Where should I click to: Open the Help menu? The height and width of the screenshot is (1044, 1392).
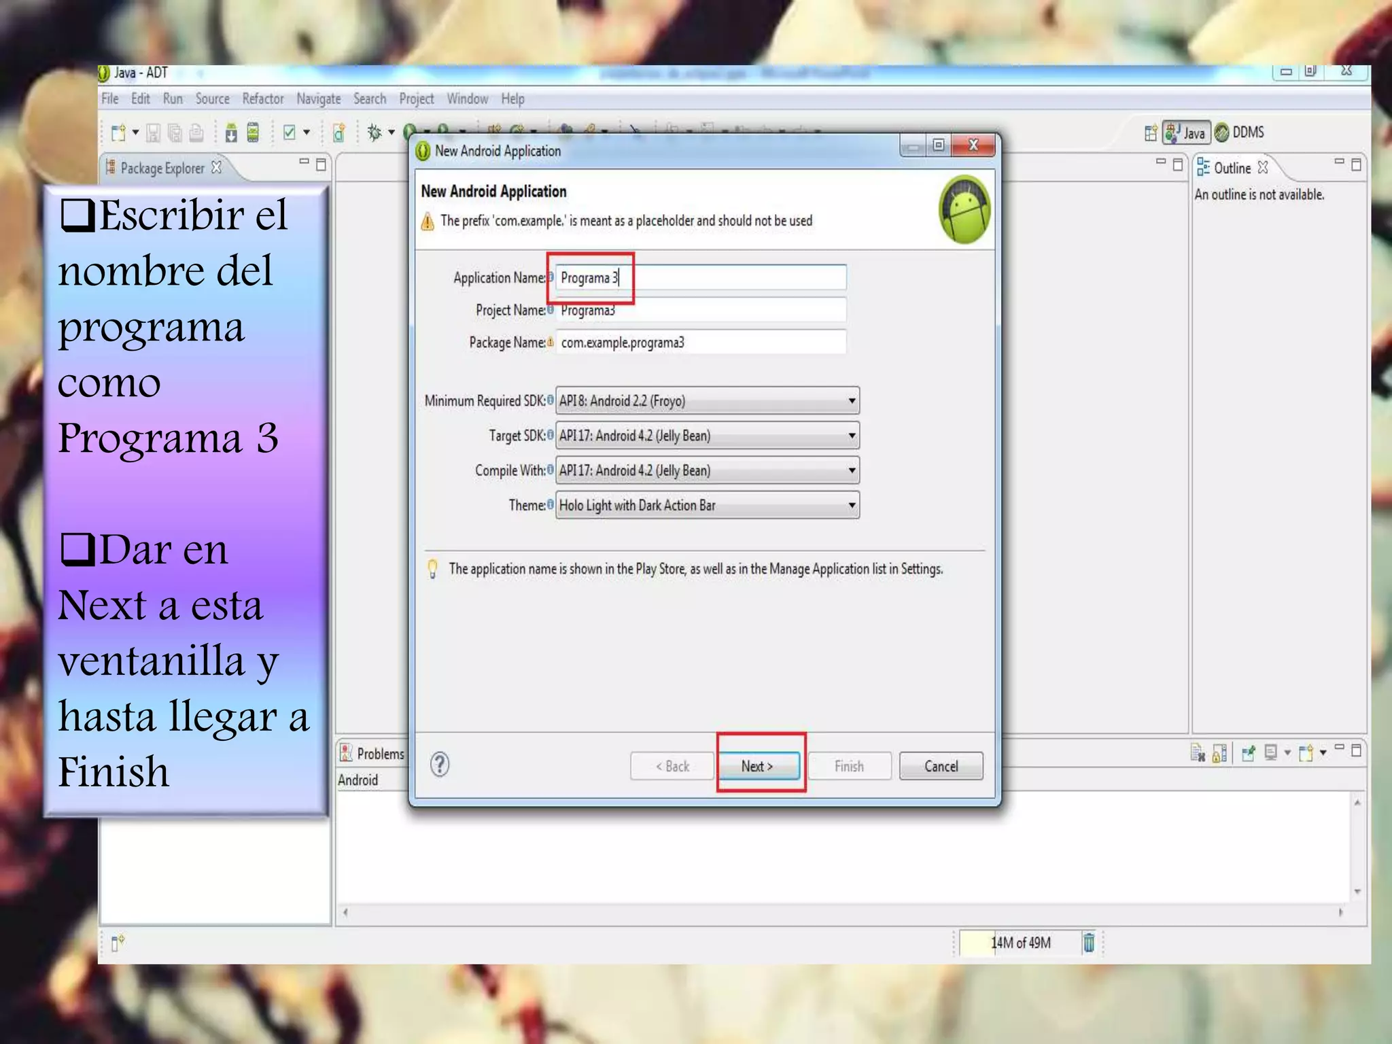513,99
